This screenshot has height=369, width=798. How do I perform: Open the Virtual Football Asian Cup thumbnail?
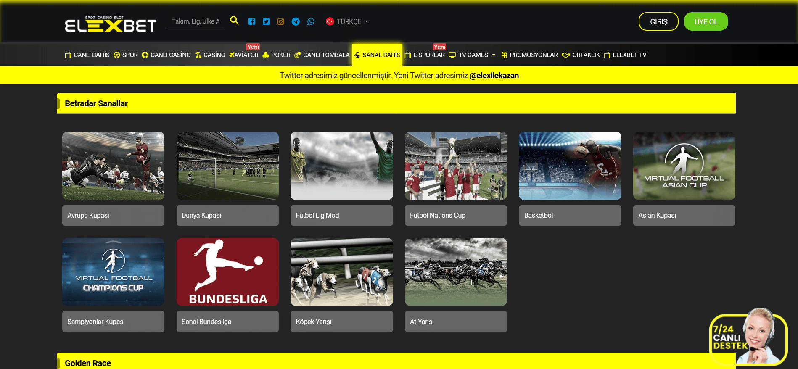click(684, 166)
